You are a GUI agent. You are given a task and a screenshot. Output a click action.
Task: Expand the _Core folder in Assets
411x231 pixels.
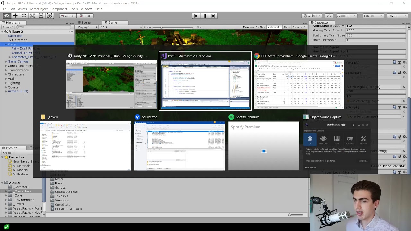pos(6,195)
